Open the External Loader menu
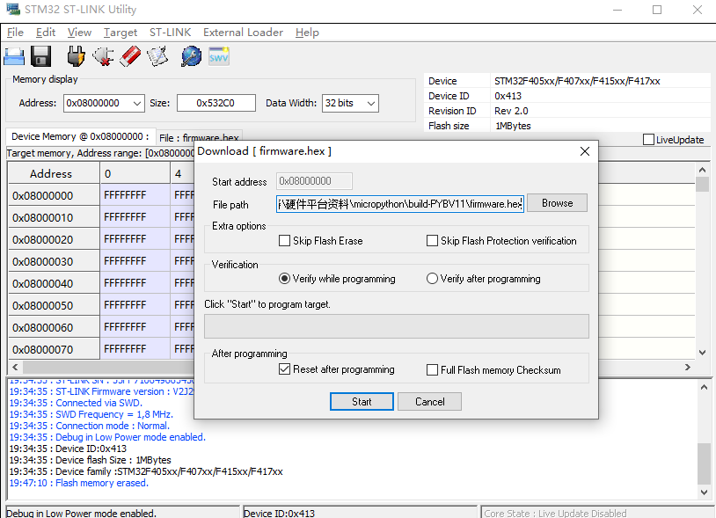Image resolution: width=716 pixels, height=518 pixels. coord(243,33)
